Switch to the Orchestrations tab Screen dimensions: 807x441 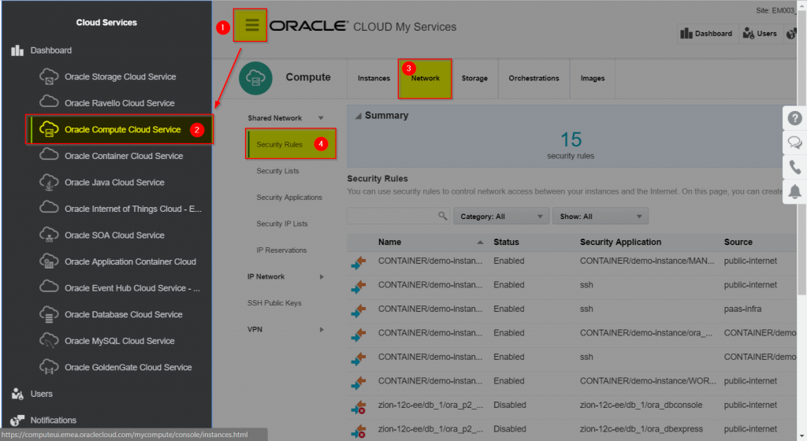[x=534, y=79]
